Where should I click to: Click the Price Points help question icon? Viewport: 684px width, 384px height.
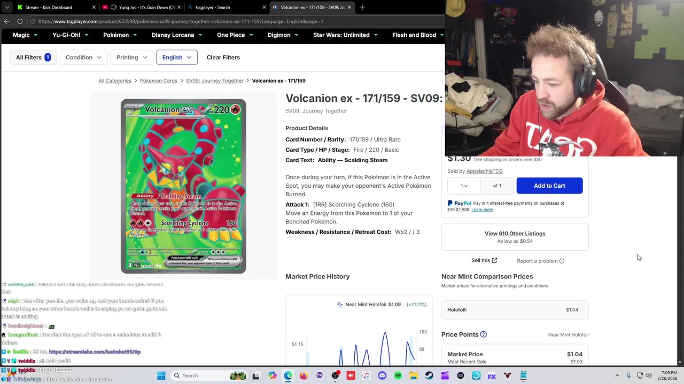coord(483,334)
